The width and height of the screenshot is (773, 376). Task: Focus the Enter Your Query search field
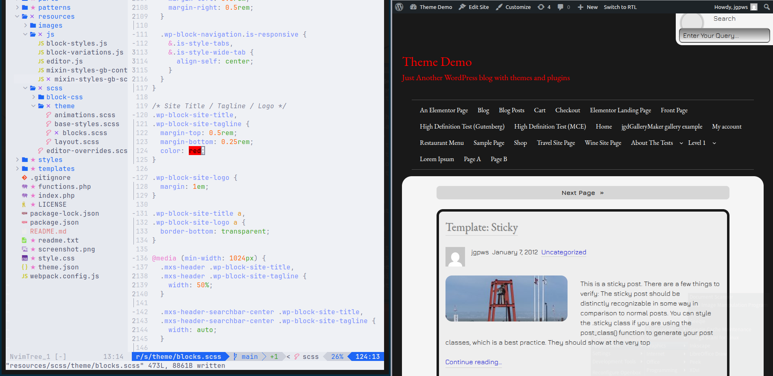click(x=724, y=36)
